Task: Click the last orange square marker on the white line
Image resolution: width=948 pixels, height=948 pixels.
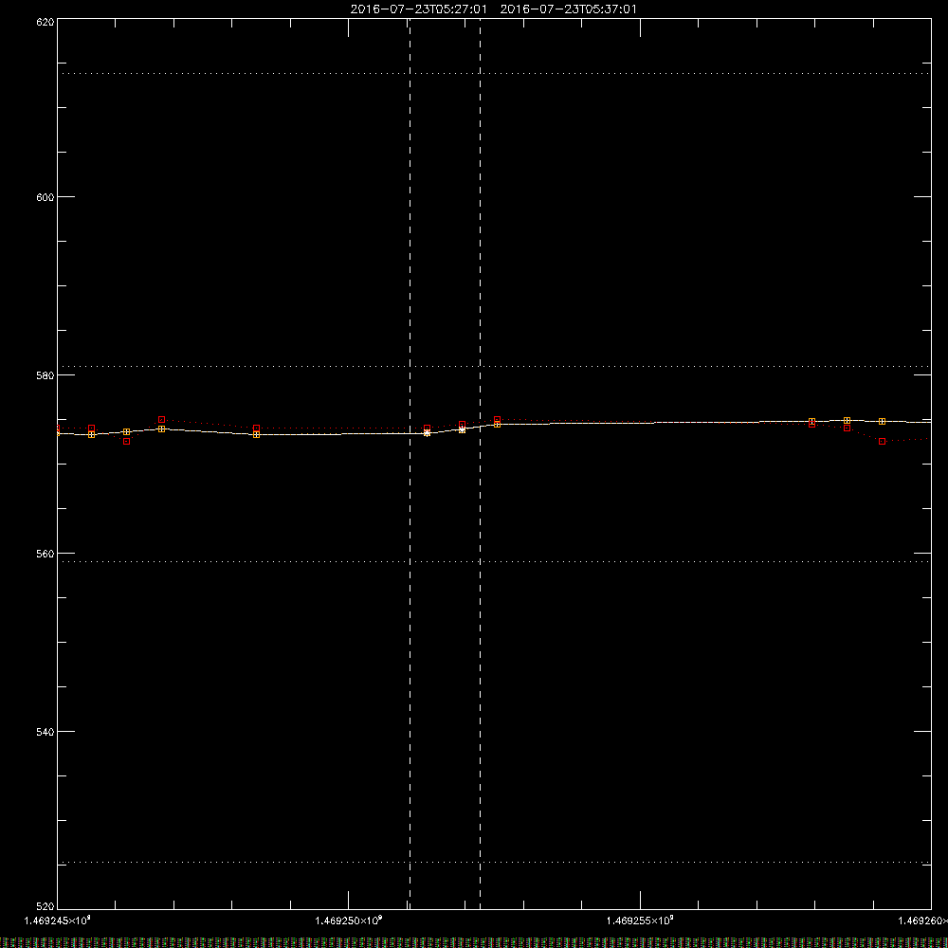Action: [882, 422]
